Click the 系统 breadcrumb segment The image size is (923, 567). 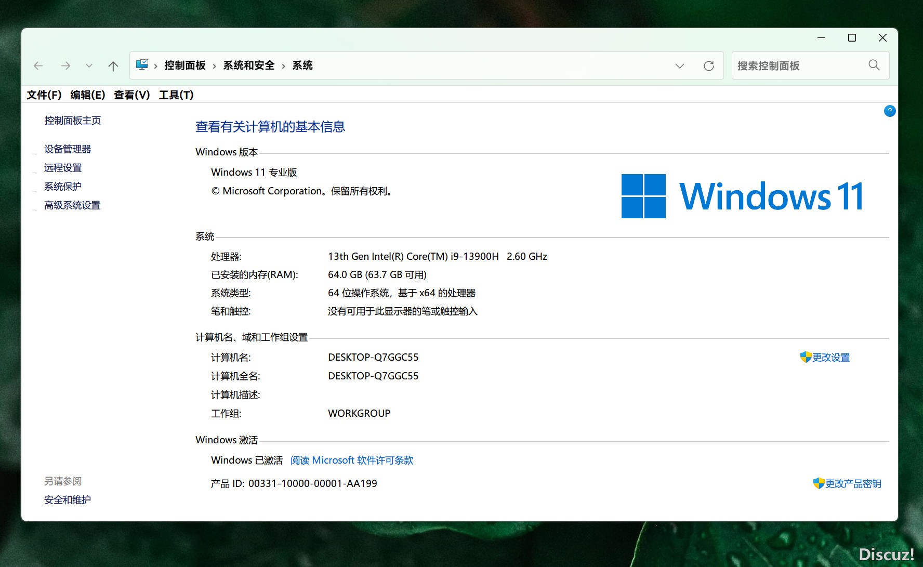[x=302, y=65]
